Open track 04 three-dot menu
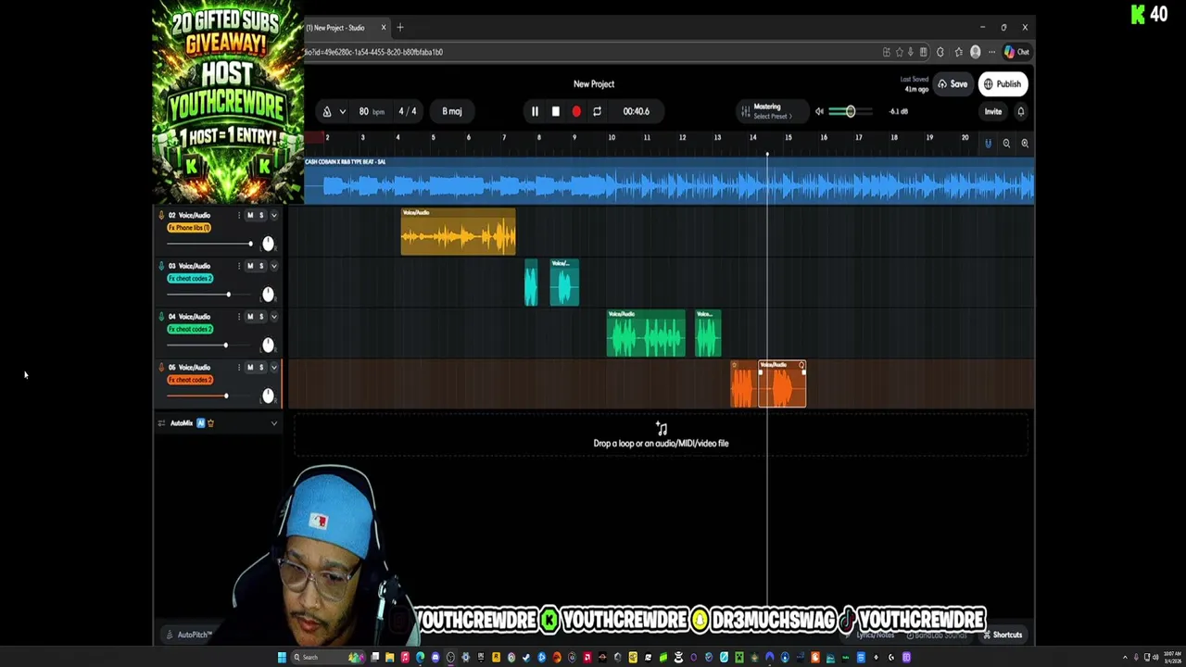1186x667 pixels. [x=238, y=317]
